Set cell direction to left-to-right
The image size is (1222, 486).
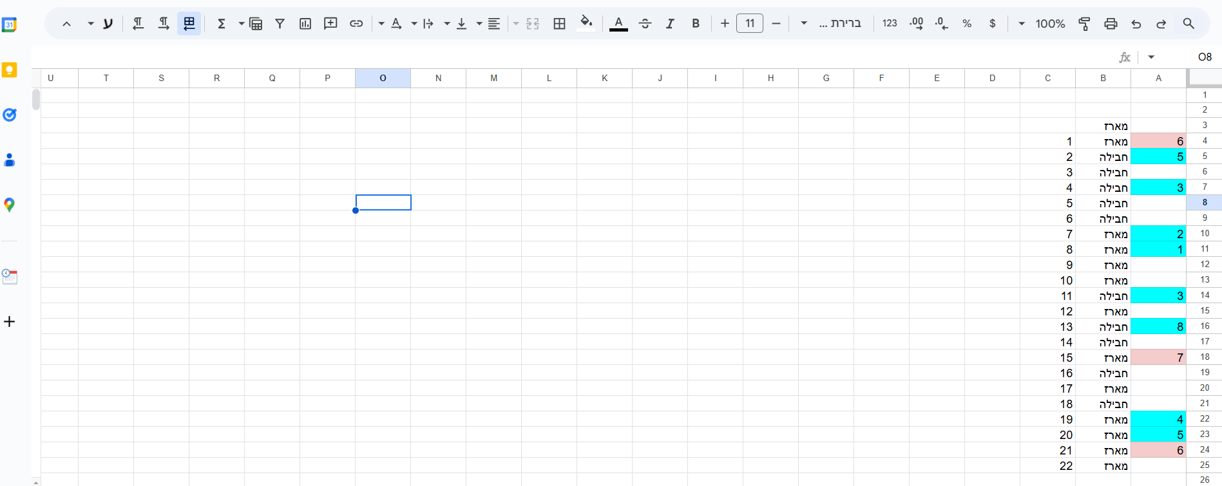pyautogui.click(x=164, y=24)
